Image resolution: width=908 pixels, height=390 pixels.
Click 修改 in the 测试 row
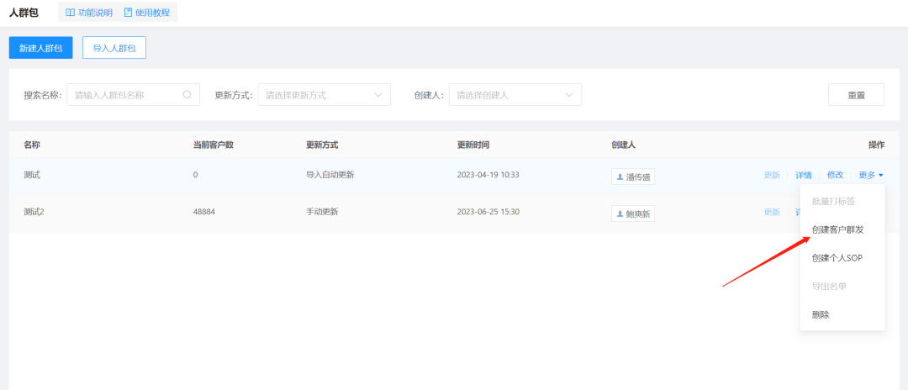point(835,176)
